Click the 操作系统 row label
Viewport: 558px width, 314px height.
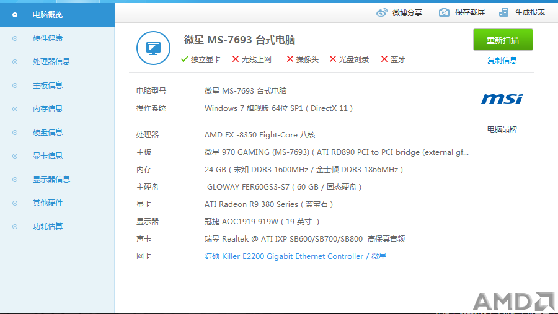click(151, 108)
